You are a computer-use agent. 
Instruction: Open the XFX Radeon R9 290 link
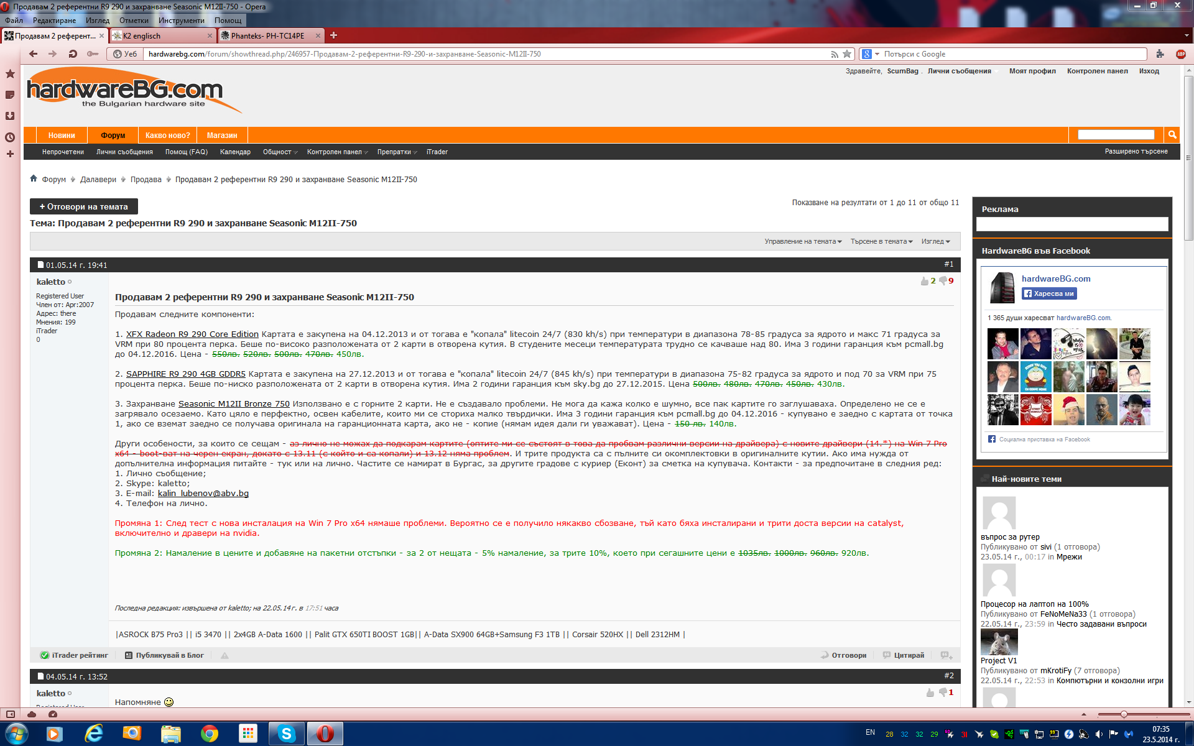coord(192,334)
